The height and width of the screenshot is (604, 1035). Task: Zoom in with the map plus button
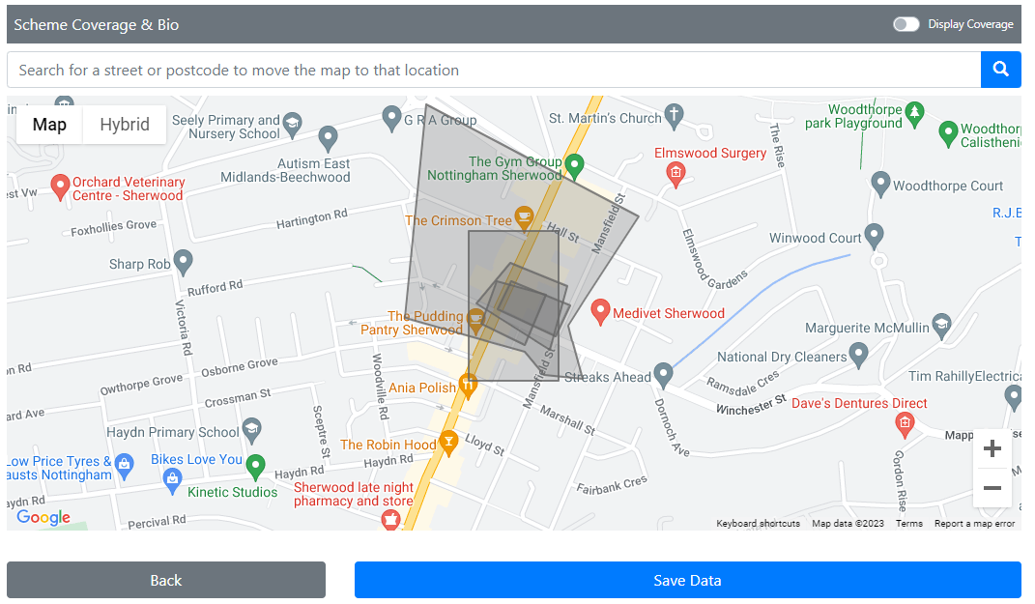(x=992, y=448)
